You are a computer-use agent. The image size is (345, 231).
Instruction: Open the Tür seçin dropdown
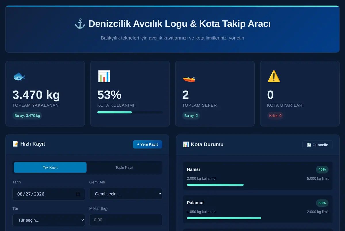[49, 220]
